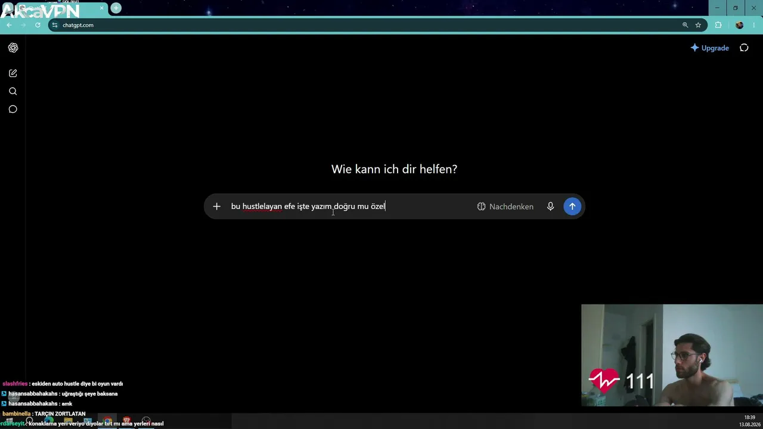The height and width of the screenshot is (429, 763).
Task: Open the Chrome profile avatar
Action: point(739,25)
